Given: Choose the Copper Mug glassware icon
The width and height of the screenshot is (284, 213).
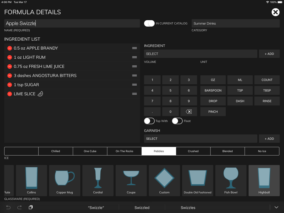Looking at the screenshot, I should 65,180.
